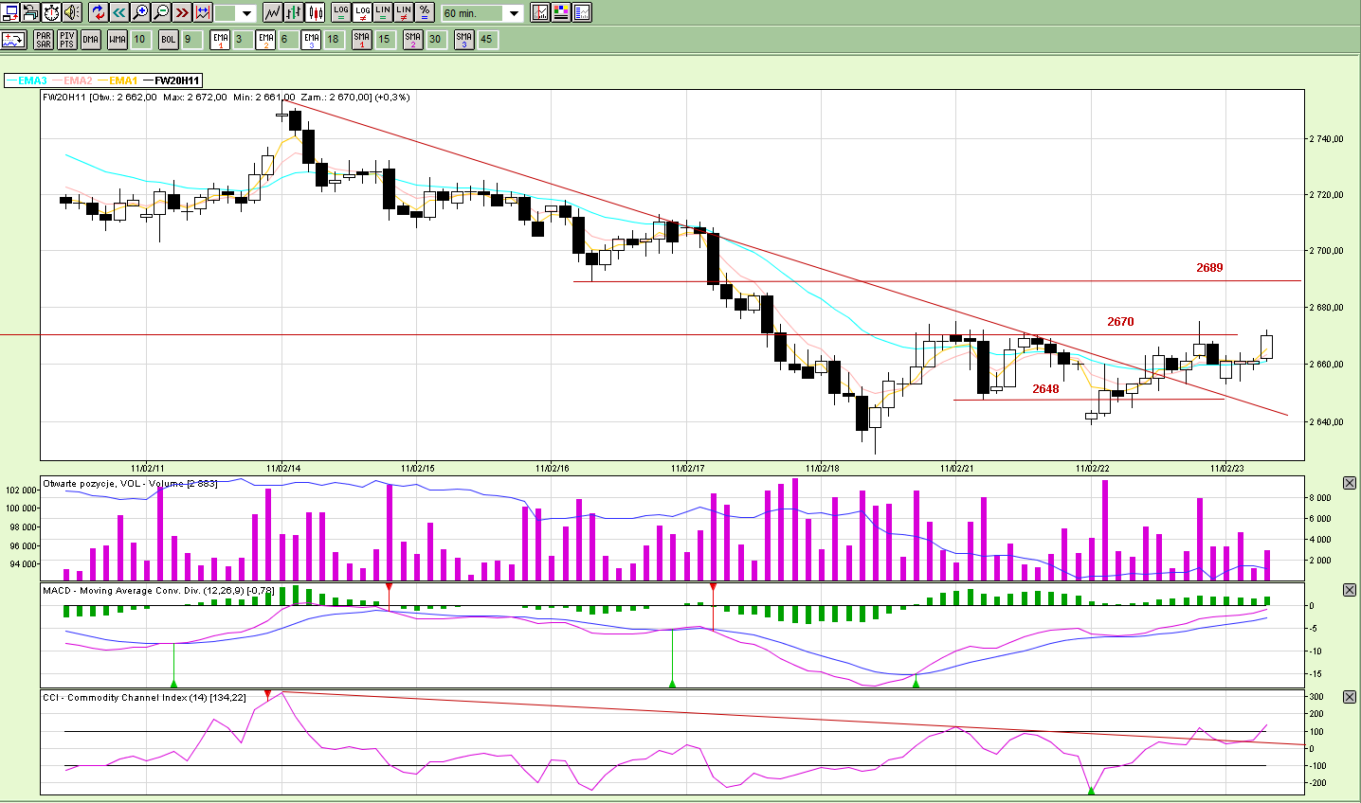1361x803 pixels.
Task: Click the zoom in magnifier icon
Action: [140, 12]
